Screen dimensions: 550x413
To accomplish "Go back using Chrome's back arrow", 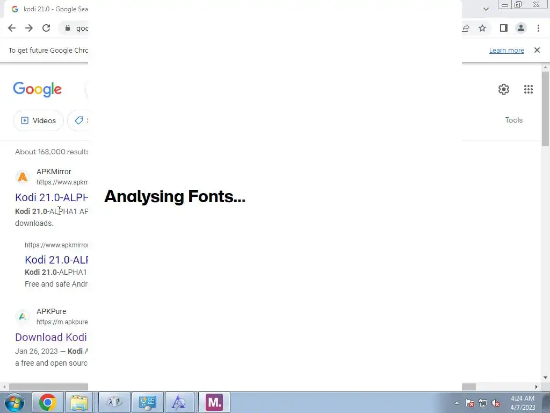I will pyautogui.click(x=12, y=28).
